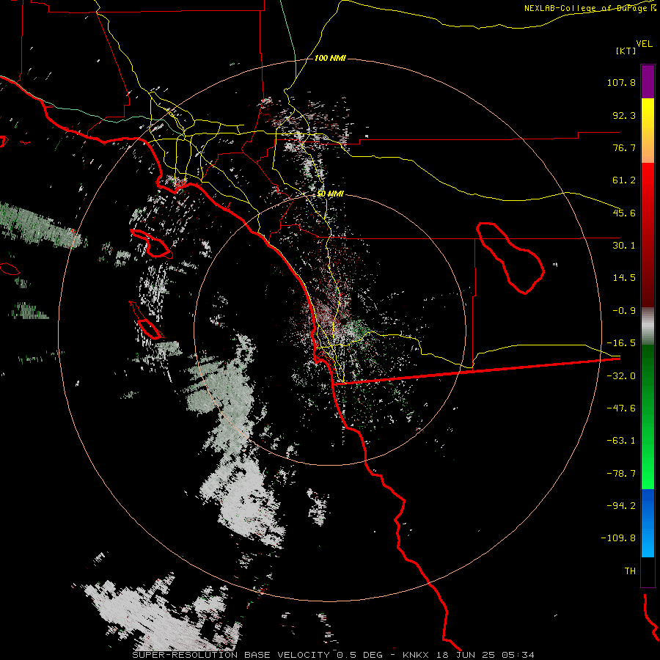Click the -32.0 velocity scale value
The image size is (660, 660).
(x=621, y=376)
